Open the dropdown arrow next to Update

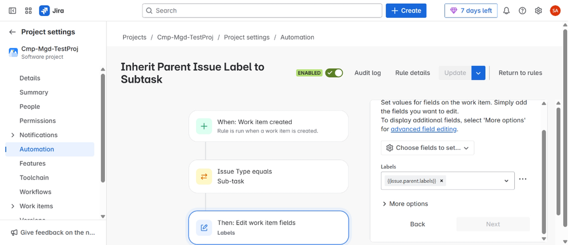[478, 73]
